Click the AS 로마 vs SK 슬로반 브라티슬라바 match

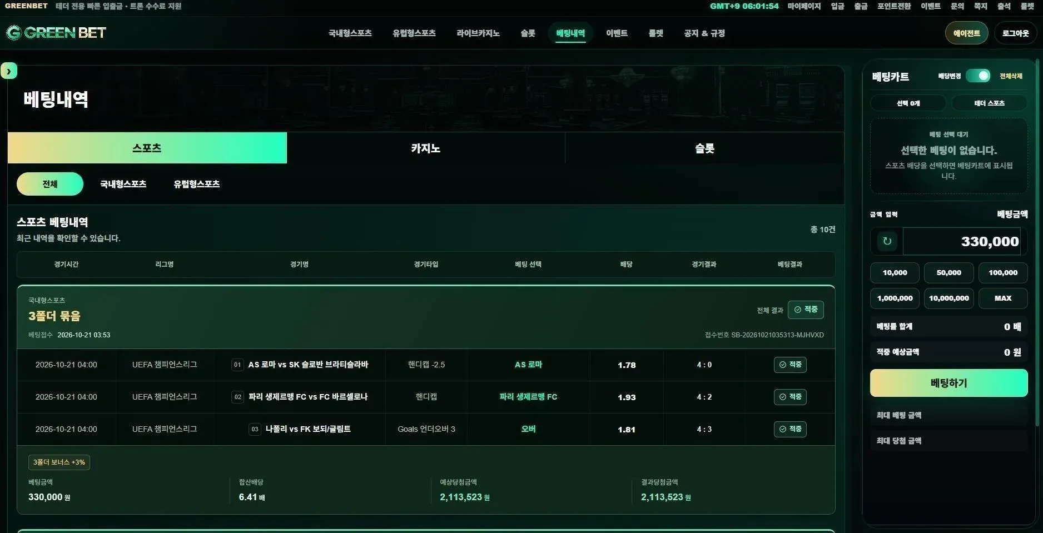[308, 365]
